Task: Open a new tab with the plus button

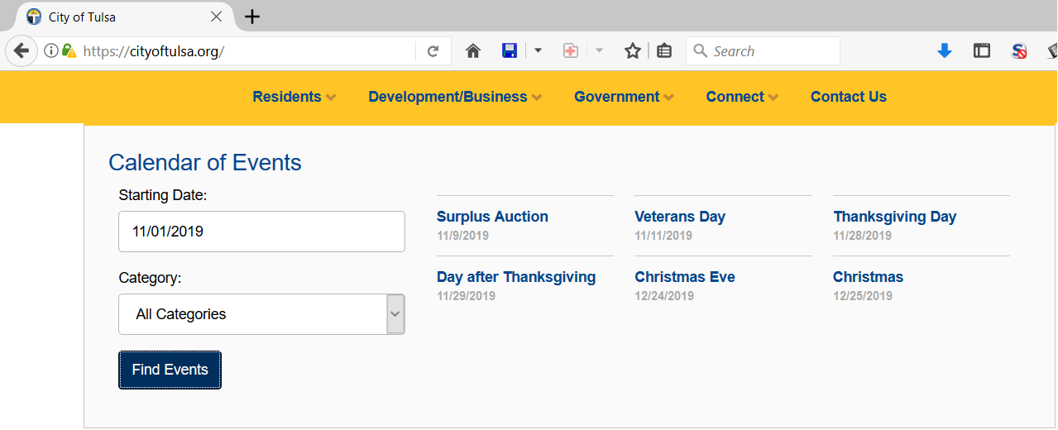Action: click(253, 17)
